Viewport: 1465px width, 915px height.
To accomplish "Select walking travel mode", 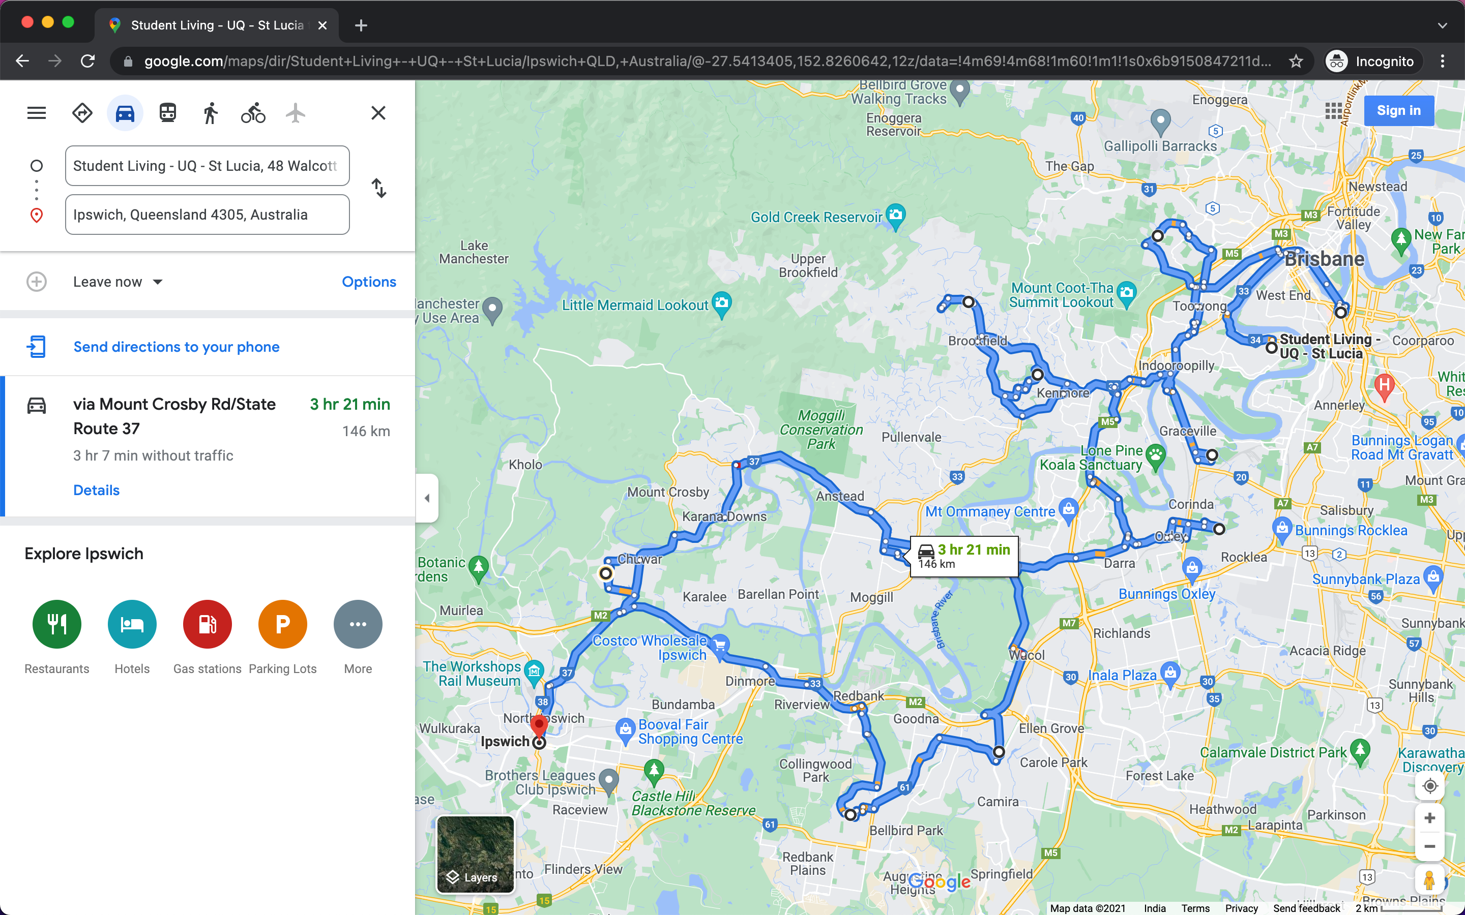I will [x=210, y=113].
